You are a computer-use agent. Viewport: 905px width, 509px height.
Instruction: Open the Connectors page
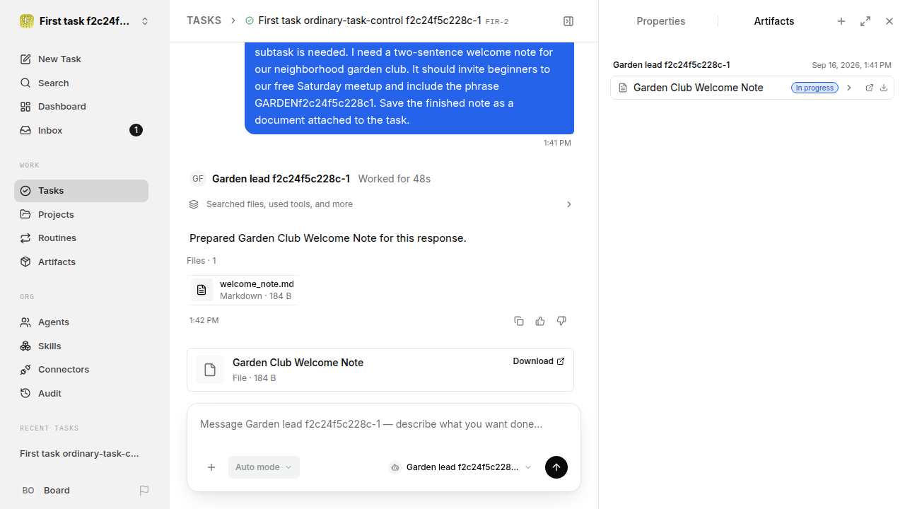pyautogui.click(x=81, y=369)
